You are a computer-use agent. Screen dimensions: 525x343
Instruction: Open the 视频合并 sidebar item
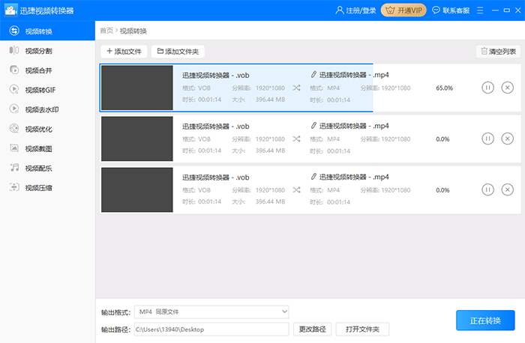[47, 70]
